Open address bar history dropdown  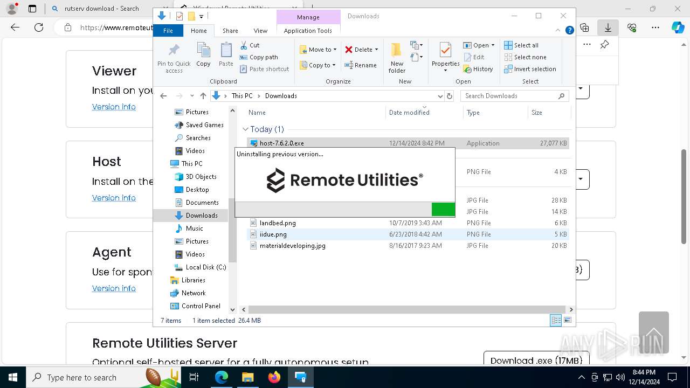coord(440,96)
